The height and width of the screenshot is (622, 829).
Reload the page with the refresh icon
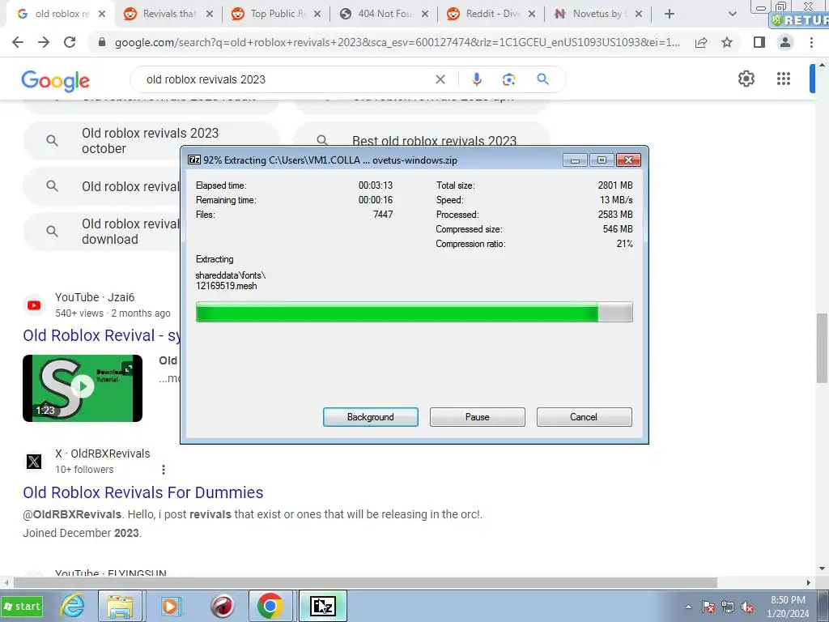[x=70, y=42]
